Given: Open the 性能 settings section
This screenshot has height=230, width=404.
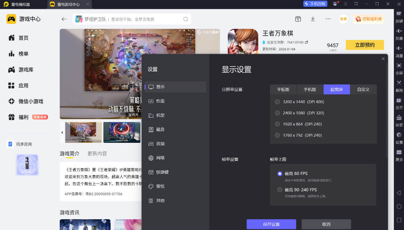Looking at the screenshot, I should pyautogui.click(x=160, y=101).
